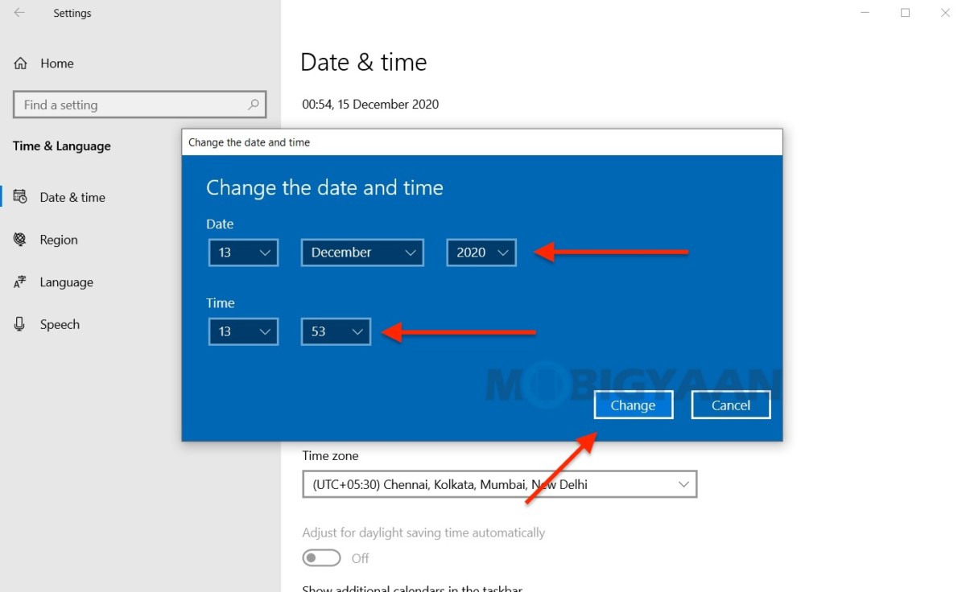Expand the year dropdown showing 2020
The height and width of the screenshot is (592, 966).
click(481, 252)
